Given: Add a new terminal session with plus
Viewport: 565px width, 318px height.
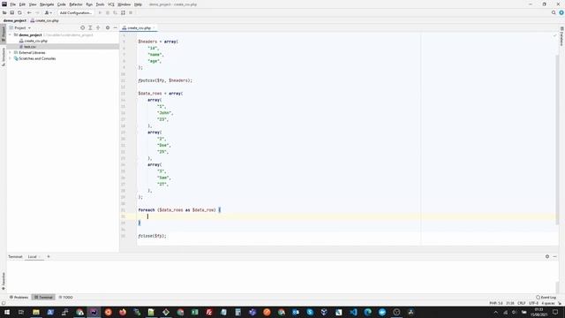Looking at the screenshot, I should click(49, 257).
